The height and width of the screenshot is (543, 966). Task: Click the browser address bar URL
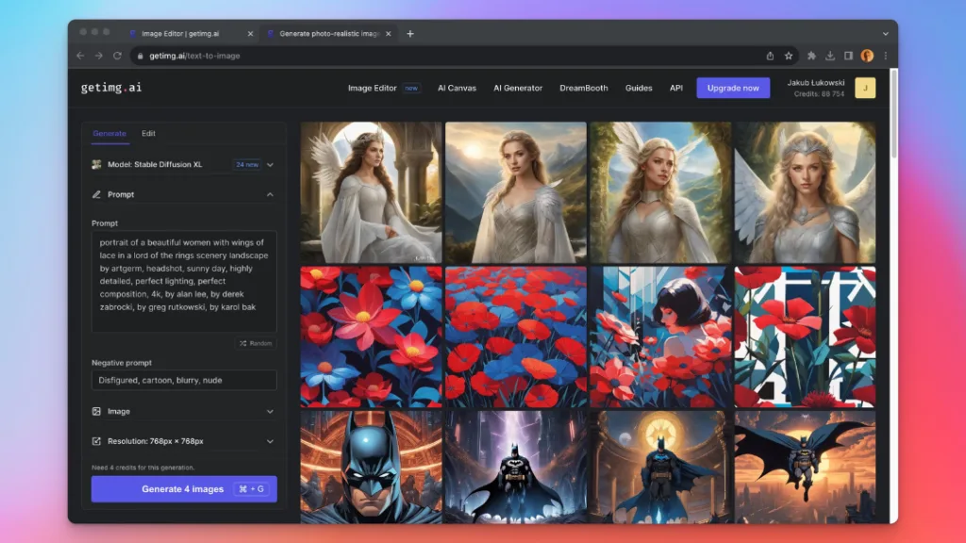[x=194, y=56]
